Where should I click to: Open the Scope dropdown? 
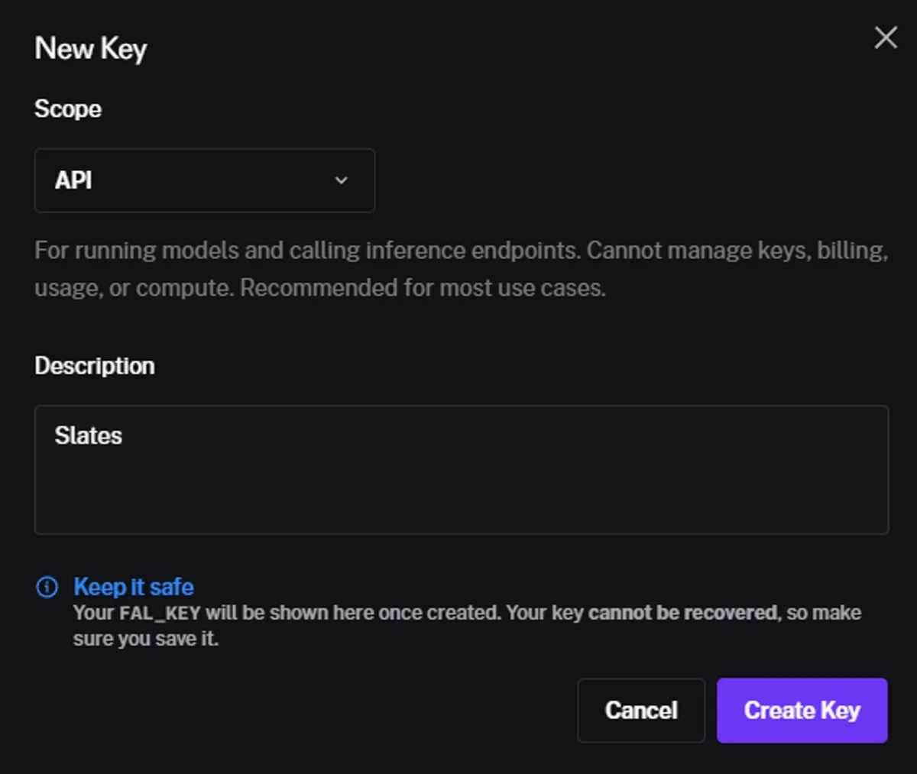[x=204, y=180]
